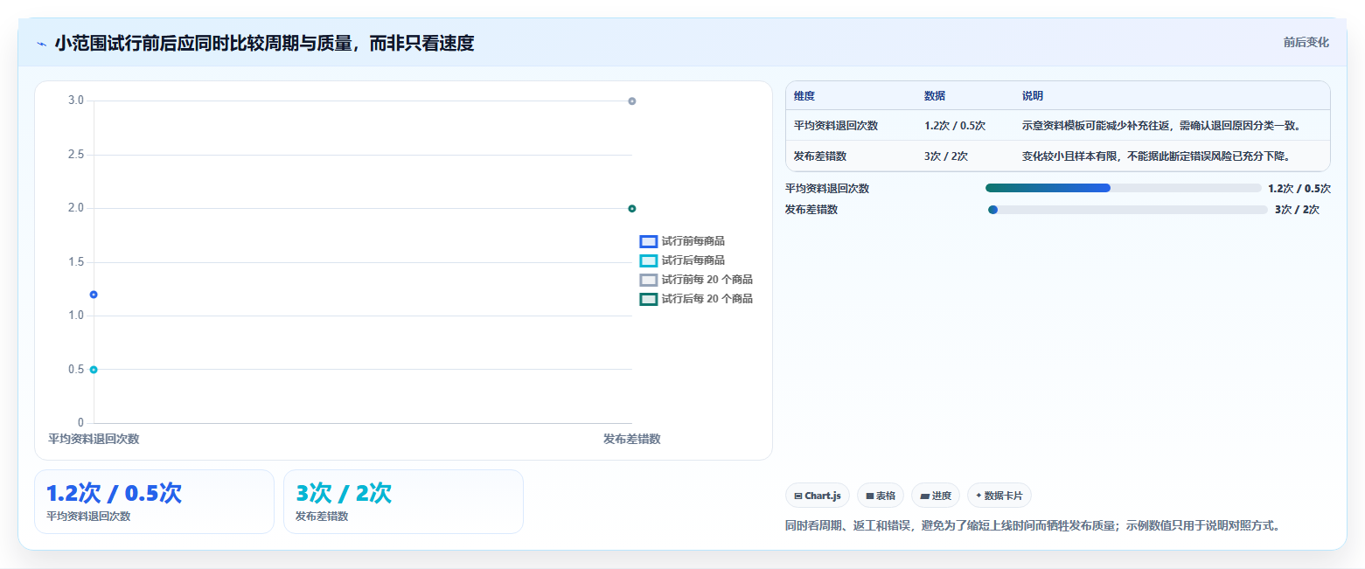Toggle the 试行前每 20 个商品 legend swatch
The width and height of the screenshot is (1365, 569).
click(x=648, y=280)
